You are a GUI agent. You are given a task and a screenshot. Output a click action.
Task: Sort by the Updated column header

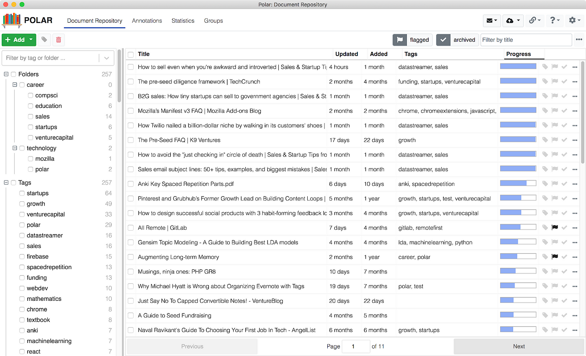tap(347, 54)
